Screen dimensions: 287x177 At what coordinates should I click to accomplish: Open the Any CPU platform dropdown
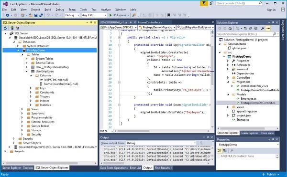tap(94, 15)
